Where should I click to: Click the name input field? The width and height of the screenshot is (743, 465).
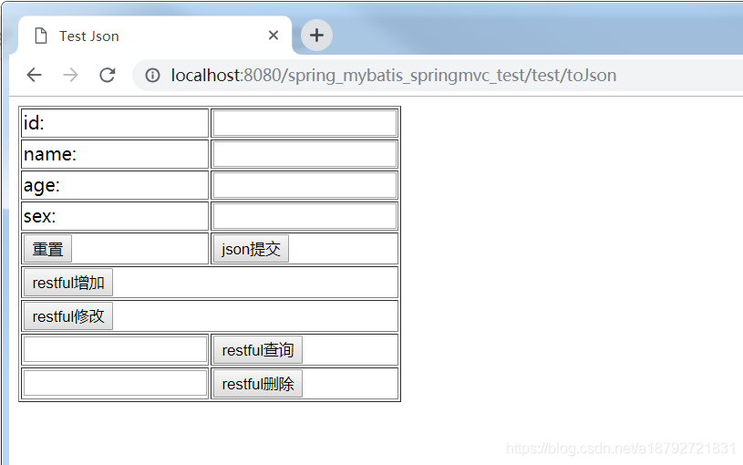304,154
